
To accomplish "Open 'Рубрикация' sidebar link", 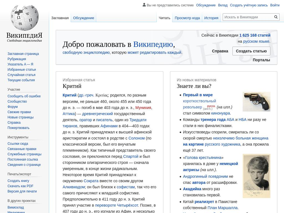I will [17, 59].
